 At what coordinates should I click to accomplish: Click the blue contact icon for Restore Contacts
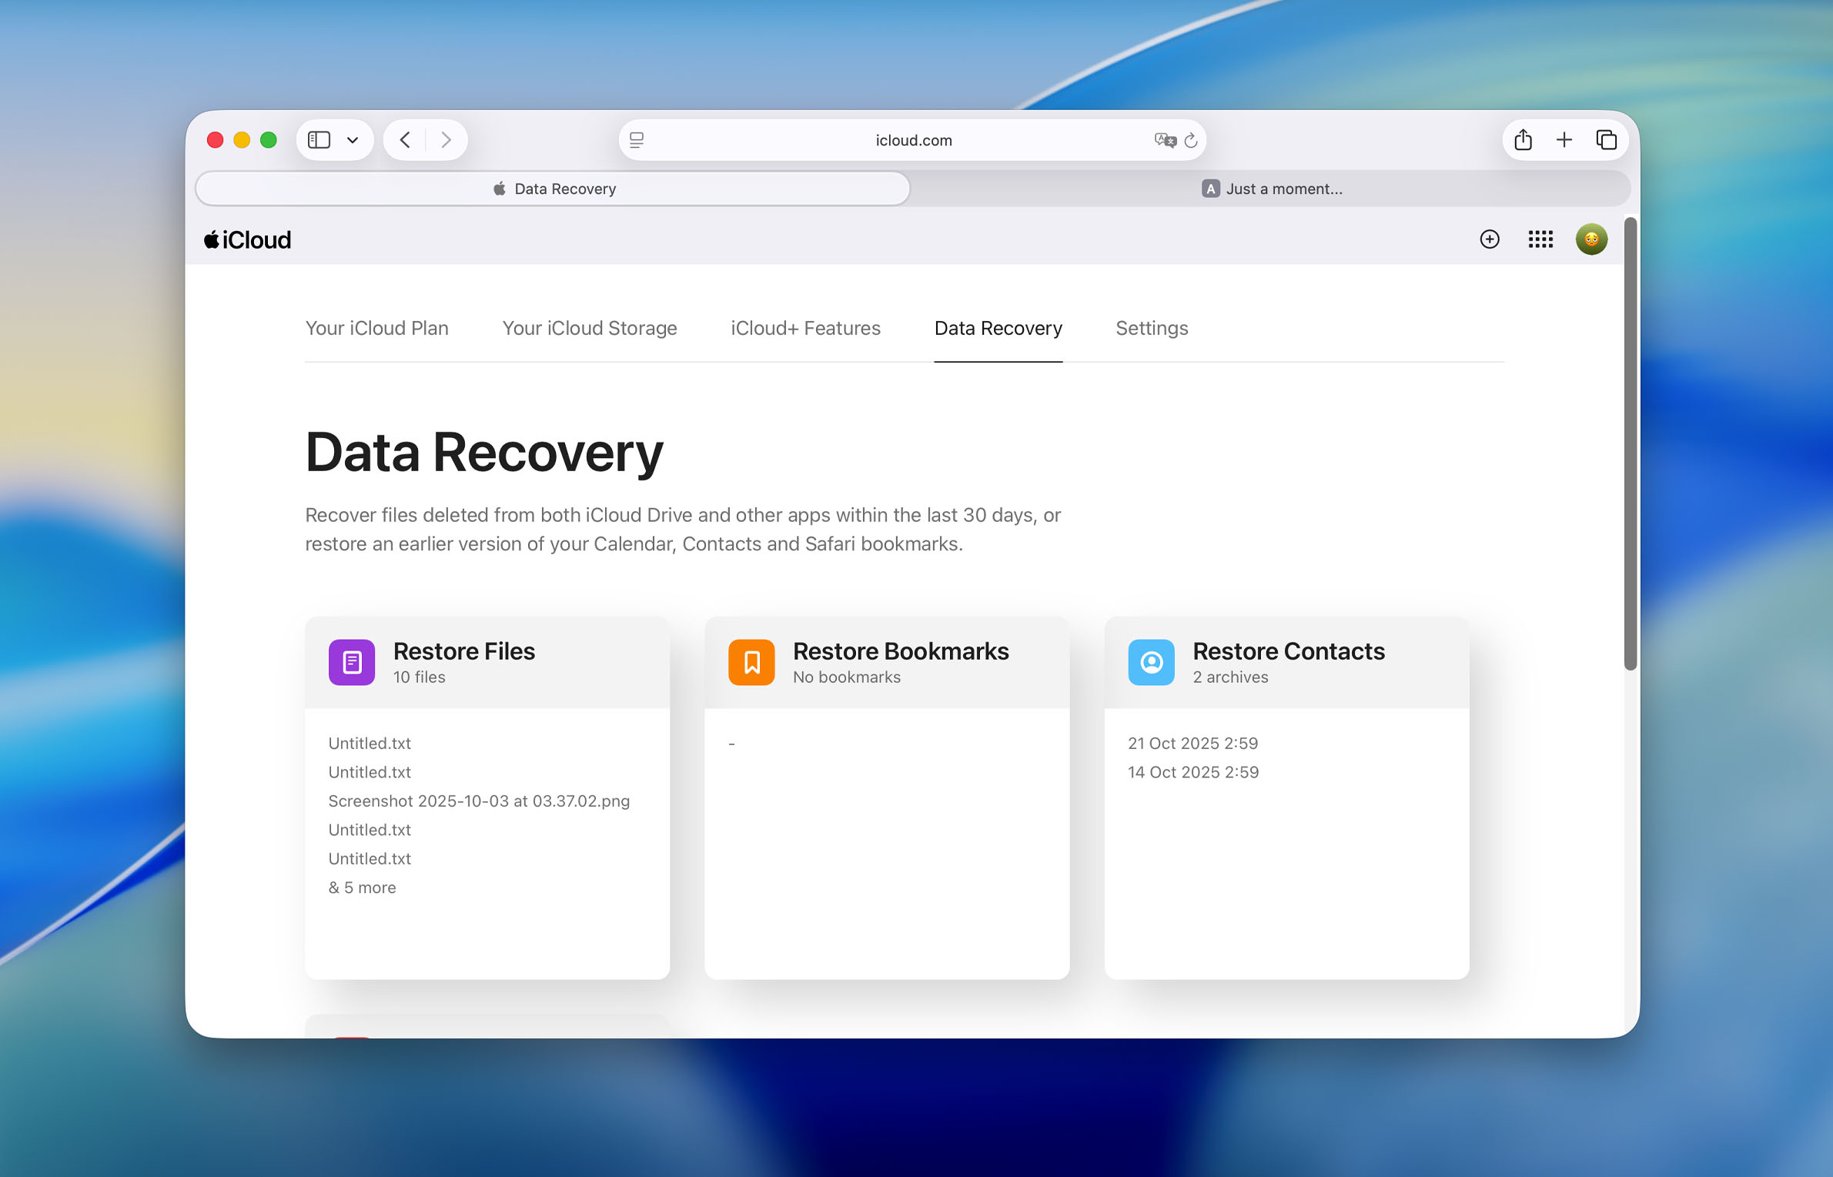tap(1150, 661)
